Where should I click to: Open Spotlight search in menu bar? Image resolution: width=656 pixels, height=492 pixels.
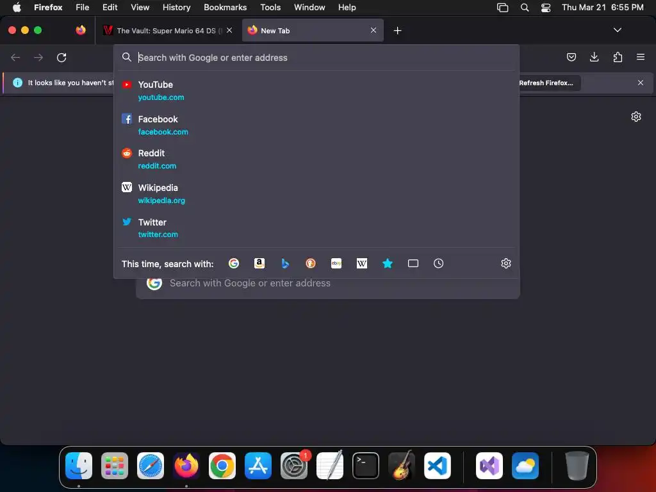(x=524, y=7)
